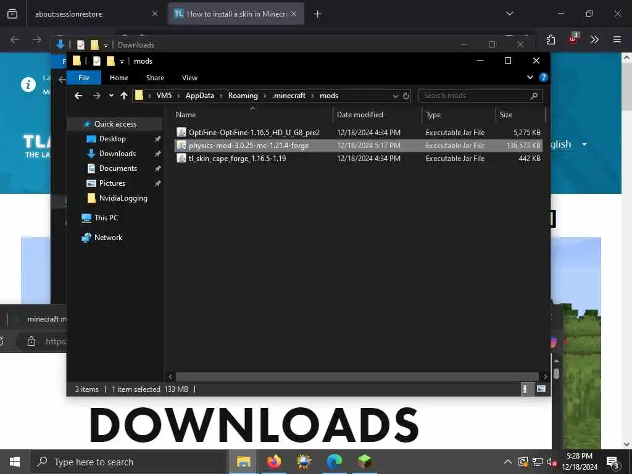This screenshot has height=474, width=632.
Task: List all Firefox tabs dropdown arrow
Action: (510, 14)
